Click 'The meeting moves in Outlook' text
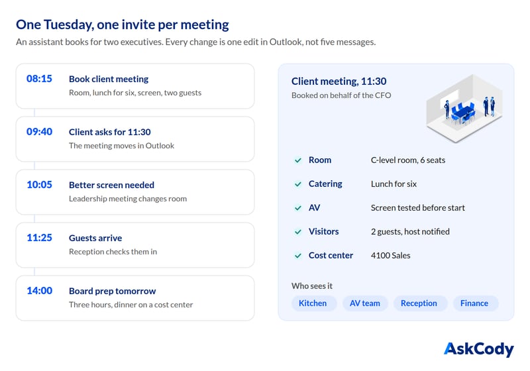The image size is (530, 371). click(121, 146)
